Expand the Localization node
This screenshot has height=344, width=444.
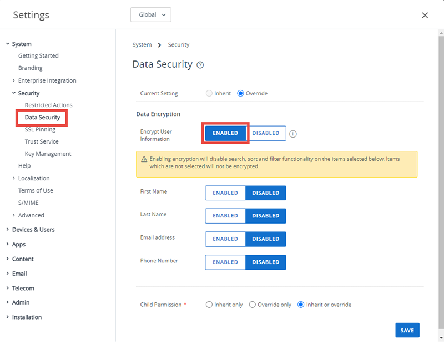point(13,178)
